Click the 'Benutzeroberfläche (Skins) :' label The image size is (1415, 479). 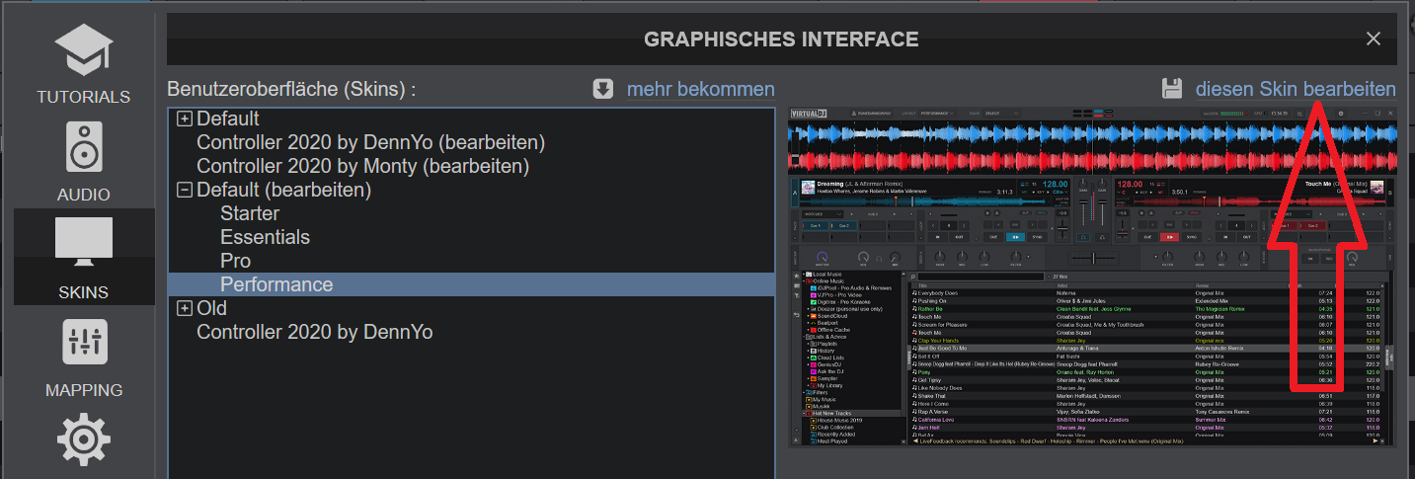[291, 89]
